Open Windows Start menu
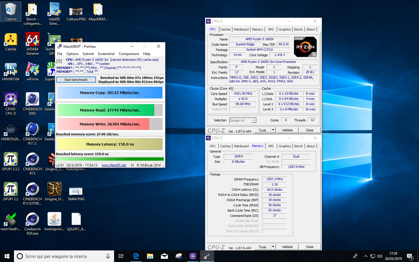Viewport: 419px width, 262px height. (7, 256)
